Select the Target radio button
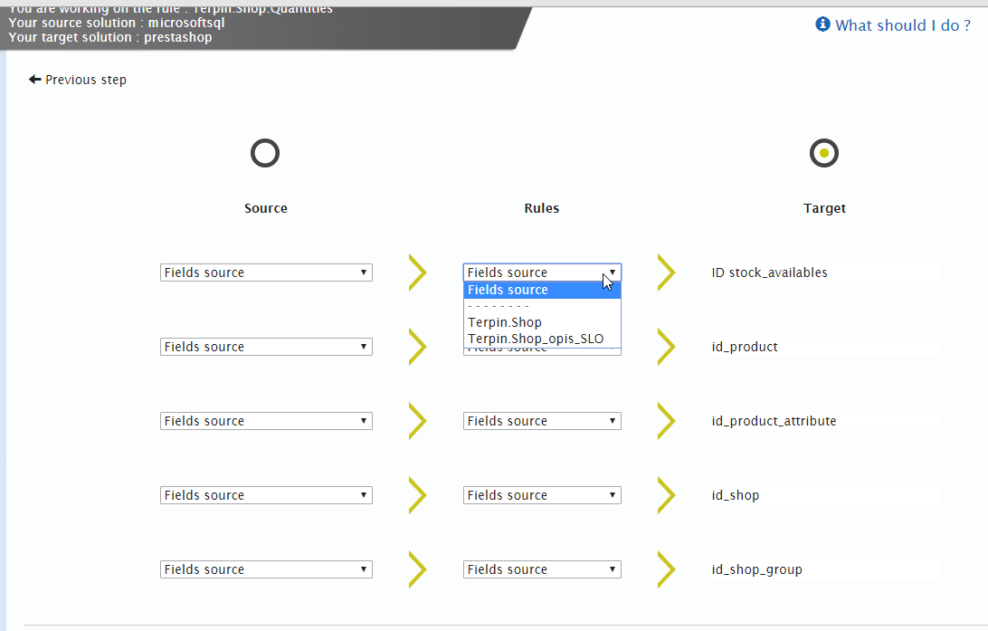Image resolution: width=988 pixels, height=631 pixels. (823, 152)
